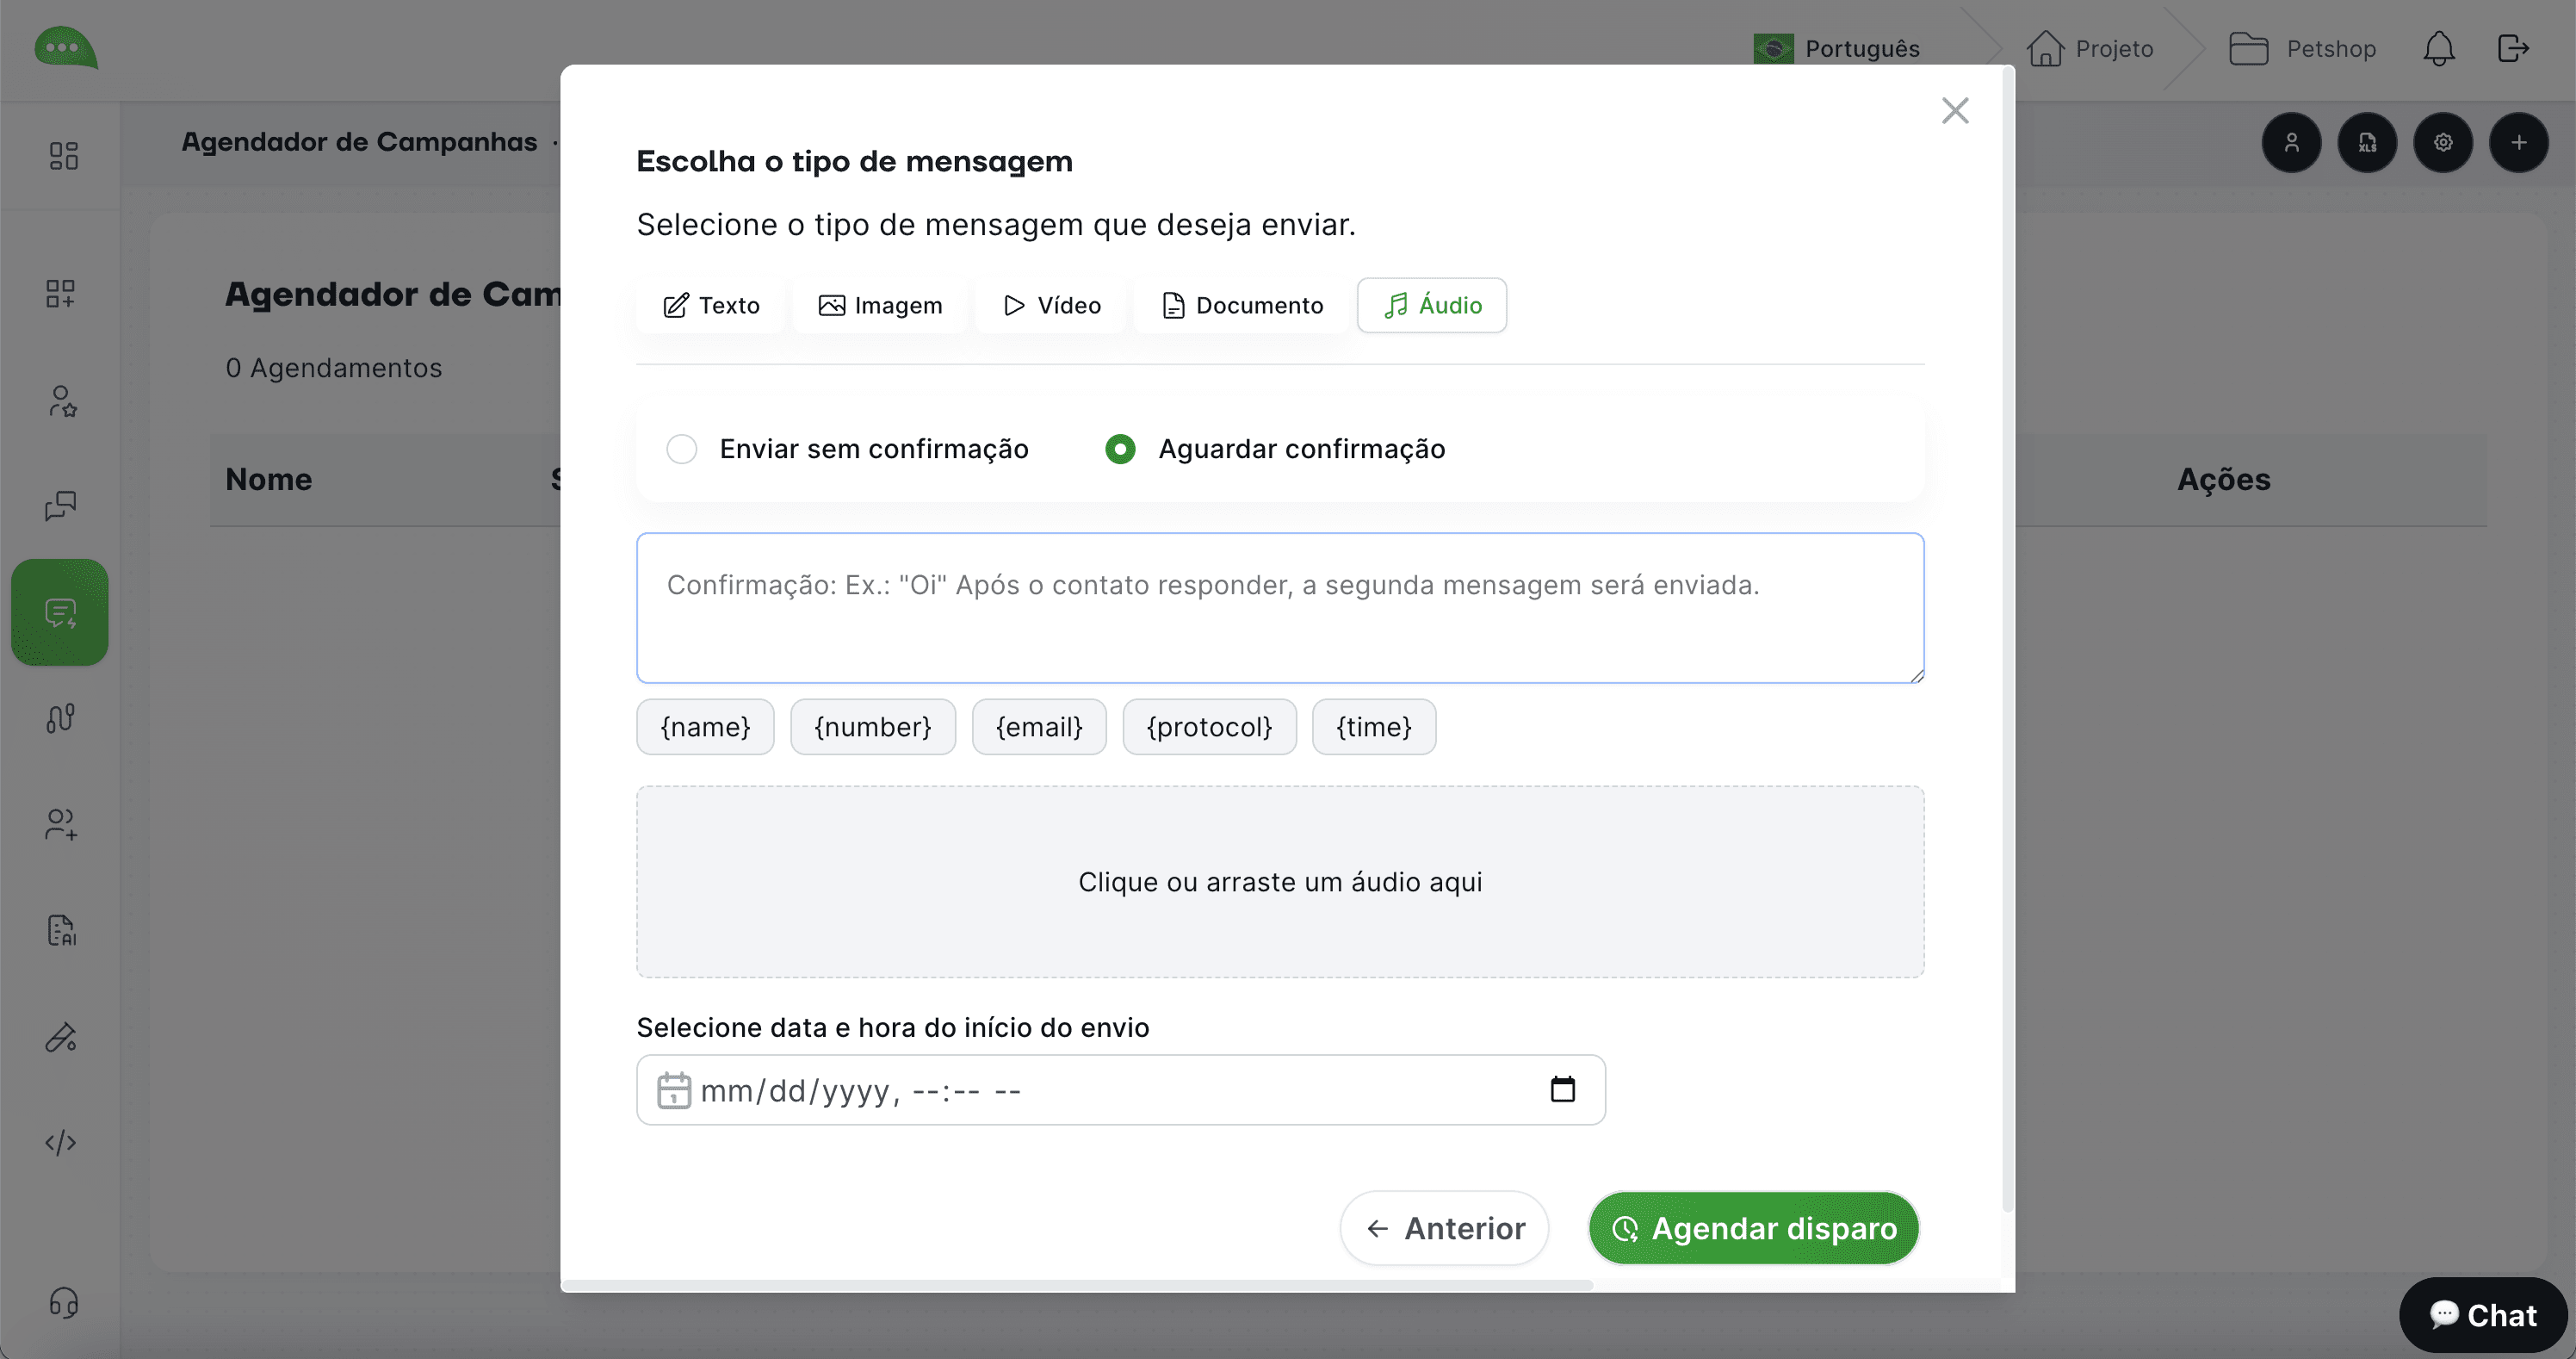The height and width of the screenshot is (1359, 2576).
Task: Click the plus round button
Action: click(2518, 143)
